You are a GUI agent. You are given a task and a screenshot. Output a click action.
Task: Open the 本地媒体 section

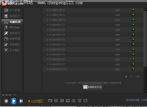[x=12, y=45]
